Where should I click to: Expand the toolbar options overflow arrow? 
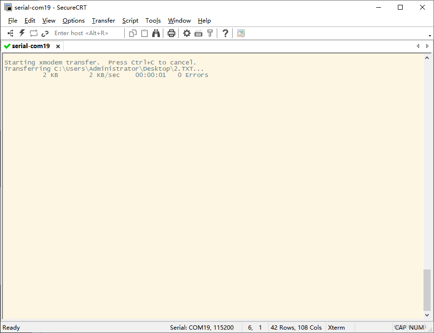pyautogui.click(x=430, y=36)
